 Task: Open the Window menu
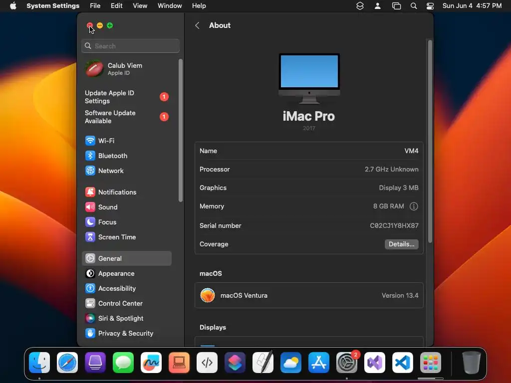coord(170,6)
